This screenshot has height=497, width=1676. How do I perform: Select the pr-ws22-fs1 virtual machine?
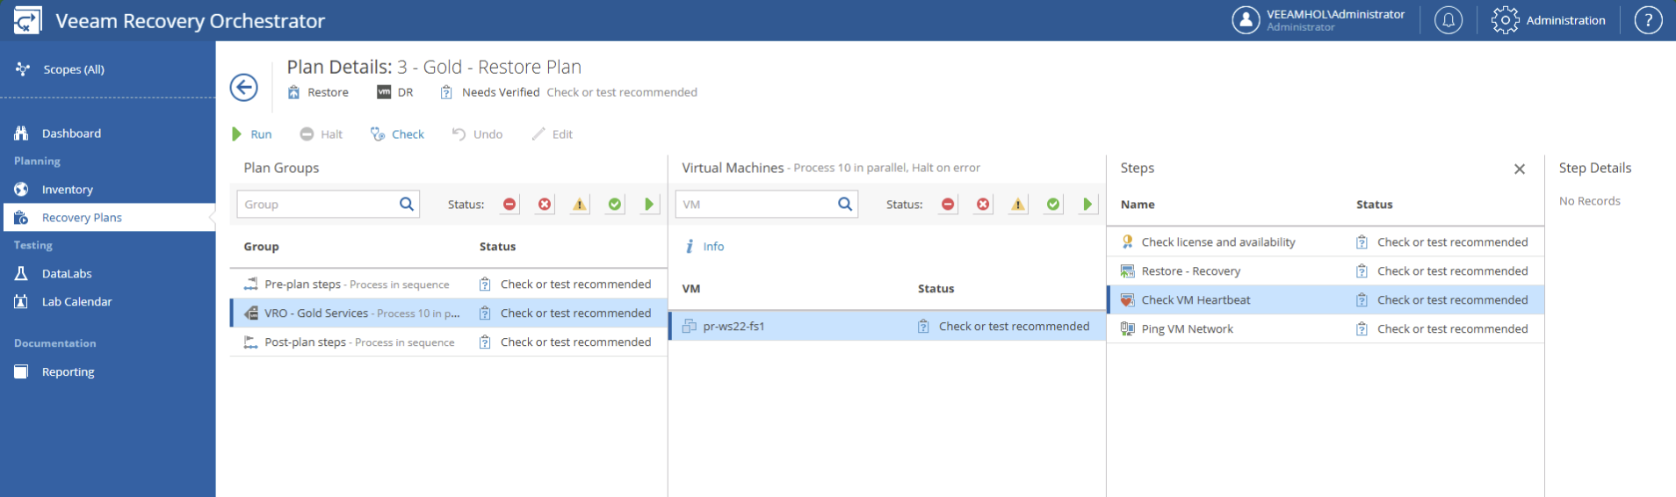[887, 327]
